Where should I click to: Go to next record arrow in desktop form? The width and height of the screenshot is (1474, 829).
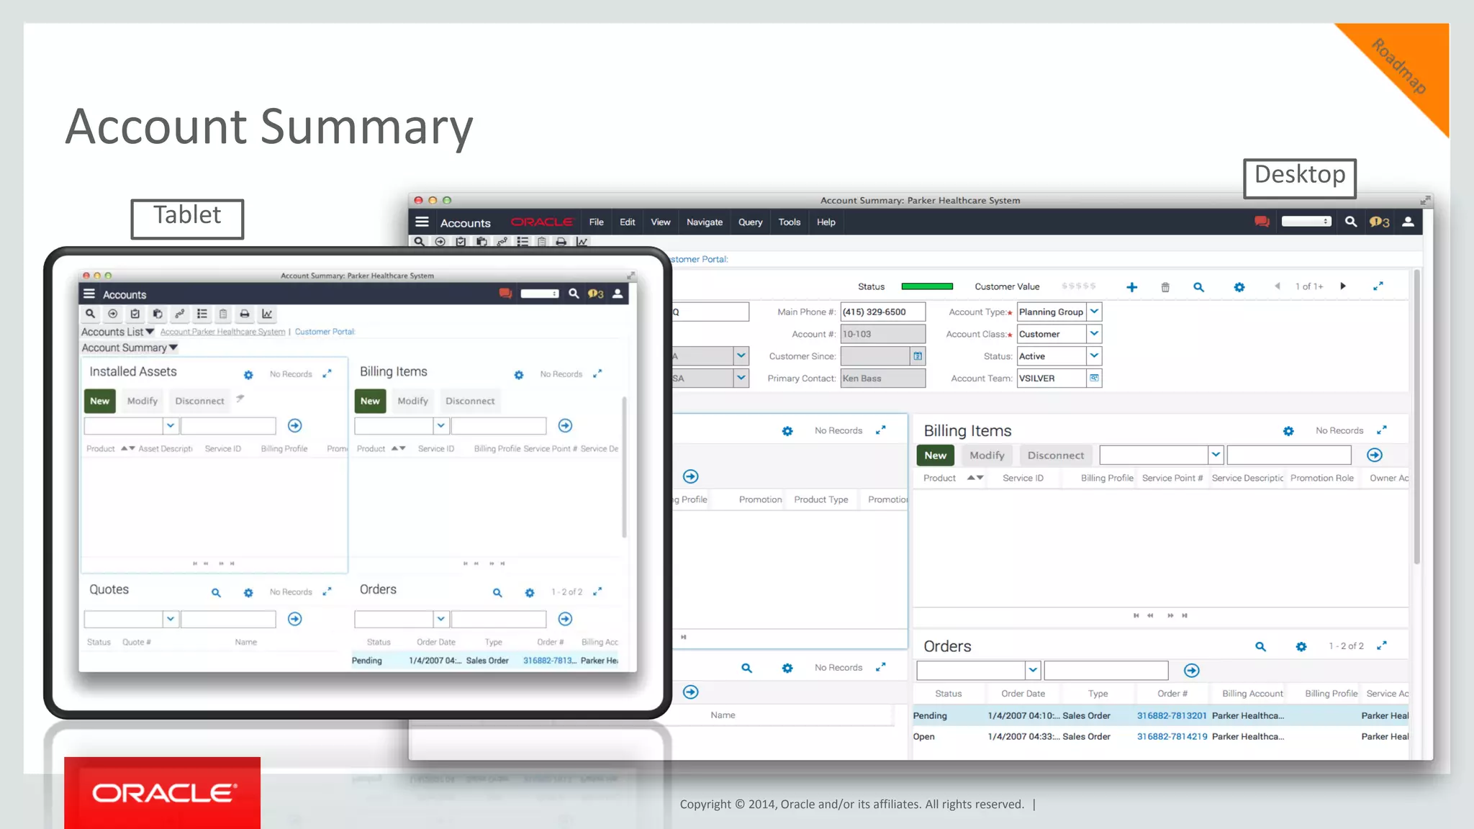coord(1343,286)
